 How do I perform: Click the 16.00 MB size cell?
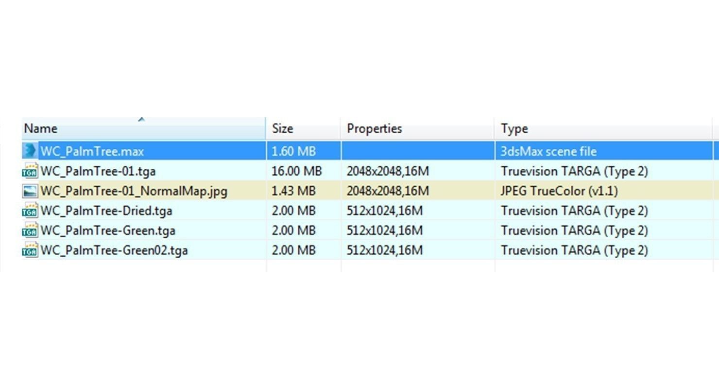click(x=296, y=171)
